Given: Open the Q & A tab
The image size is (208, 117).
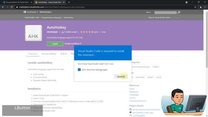Looking at the screenshot, I should pos(64,54).
